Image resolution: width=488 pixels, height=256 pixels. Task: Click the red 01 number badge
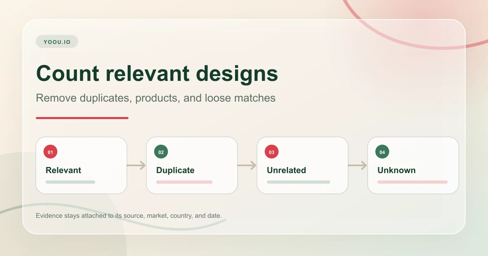(x=50, y=152)
